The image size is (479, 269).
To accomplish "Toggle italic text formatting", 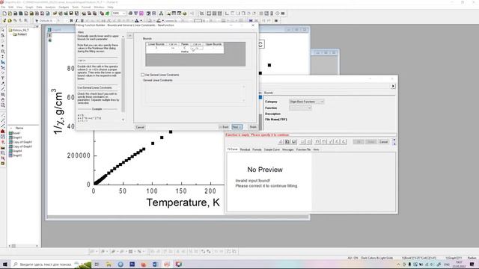I will tap(76, 21).
